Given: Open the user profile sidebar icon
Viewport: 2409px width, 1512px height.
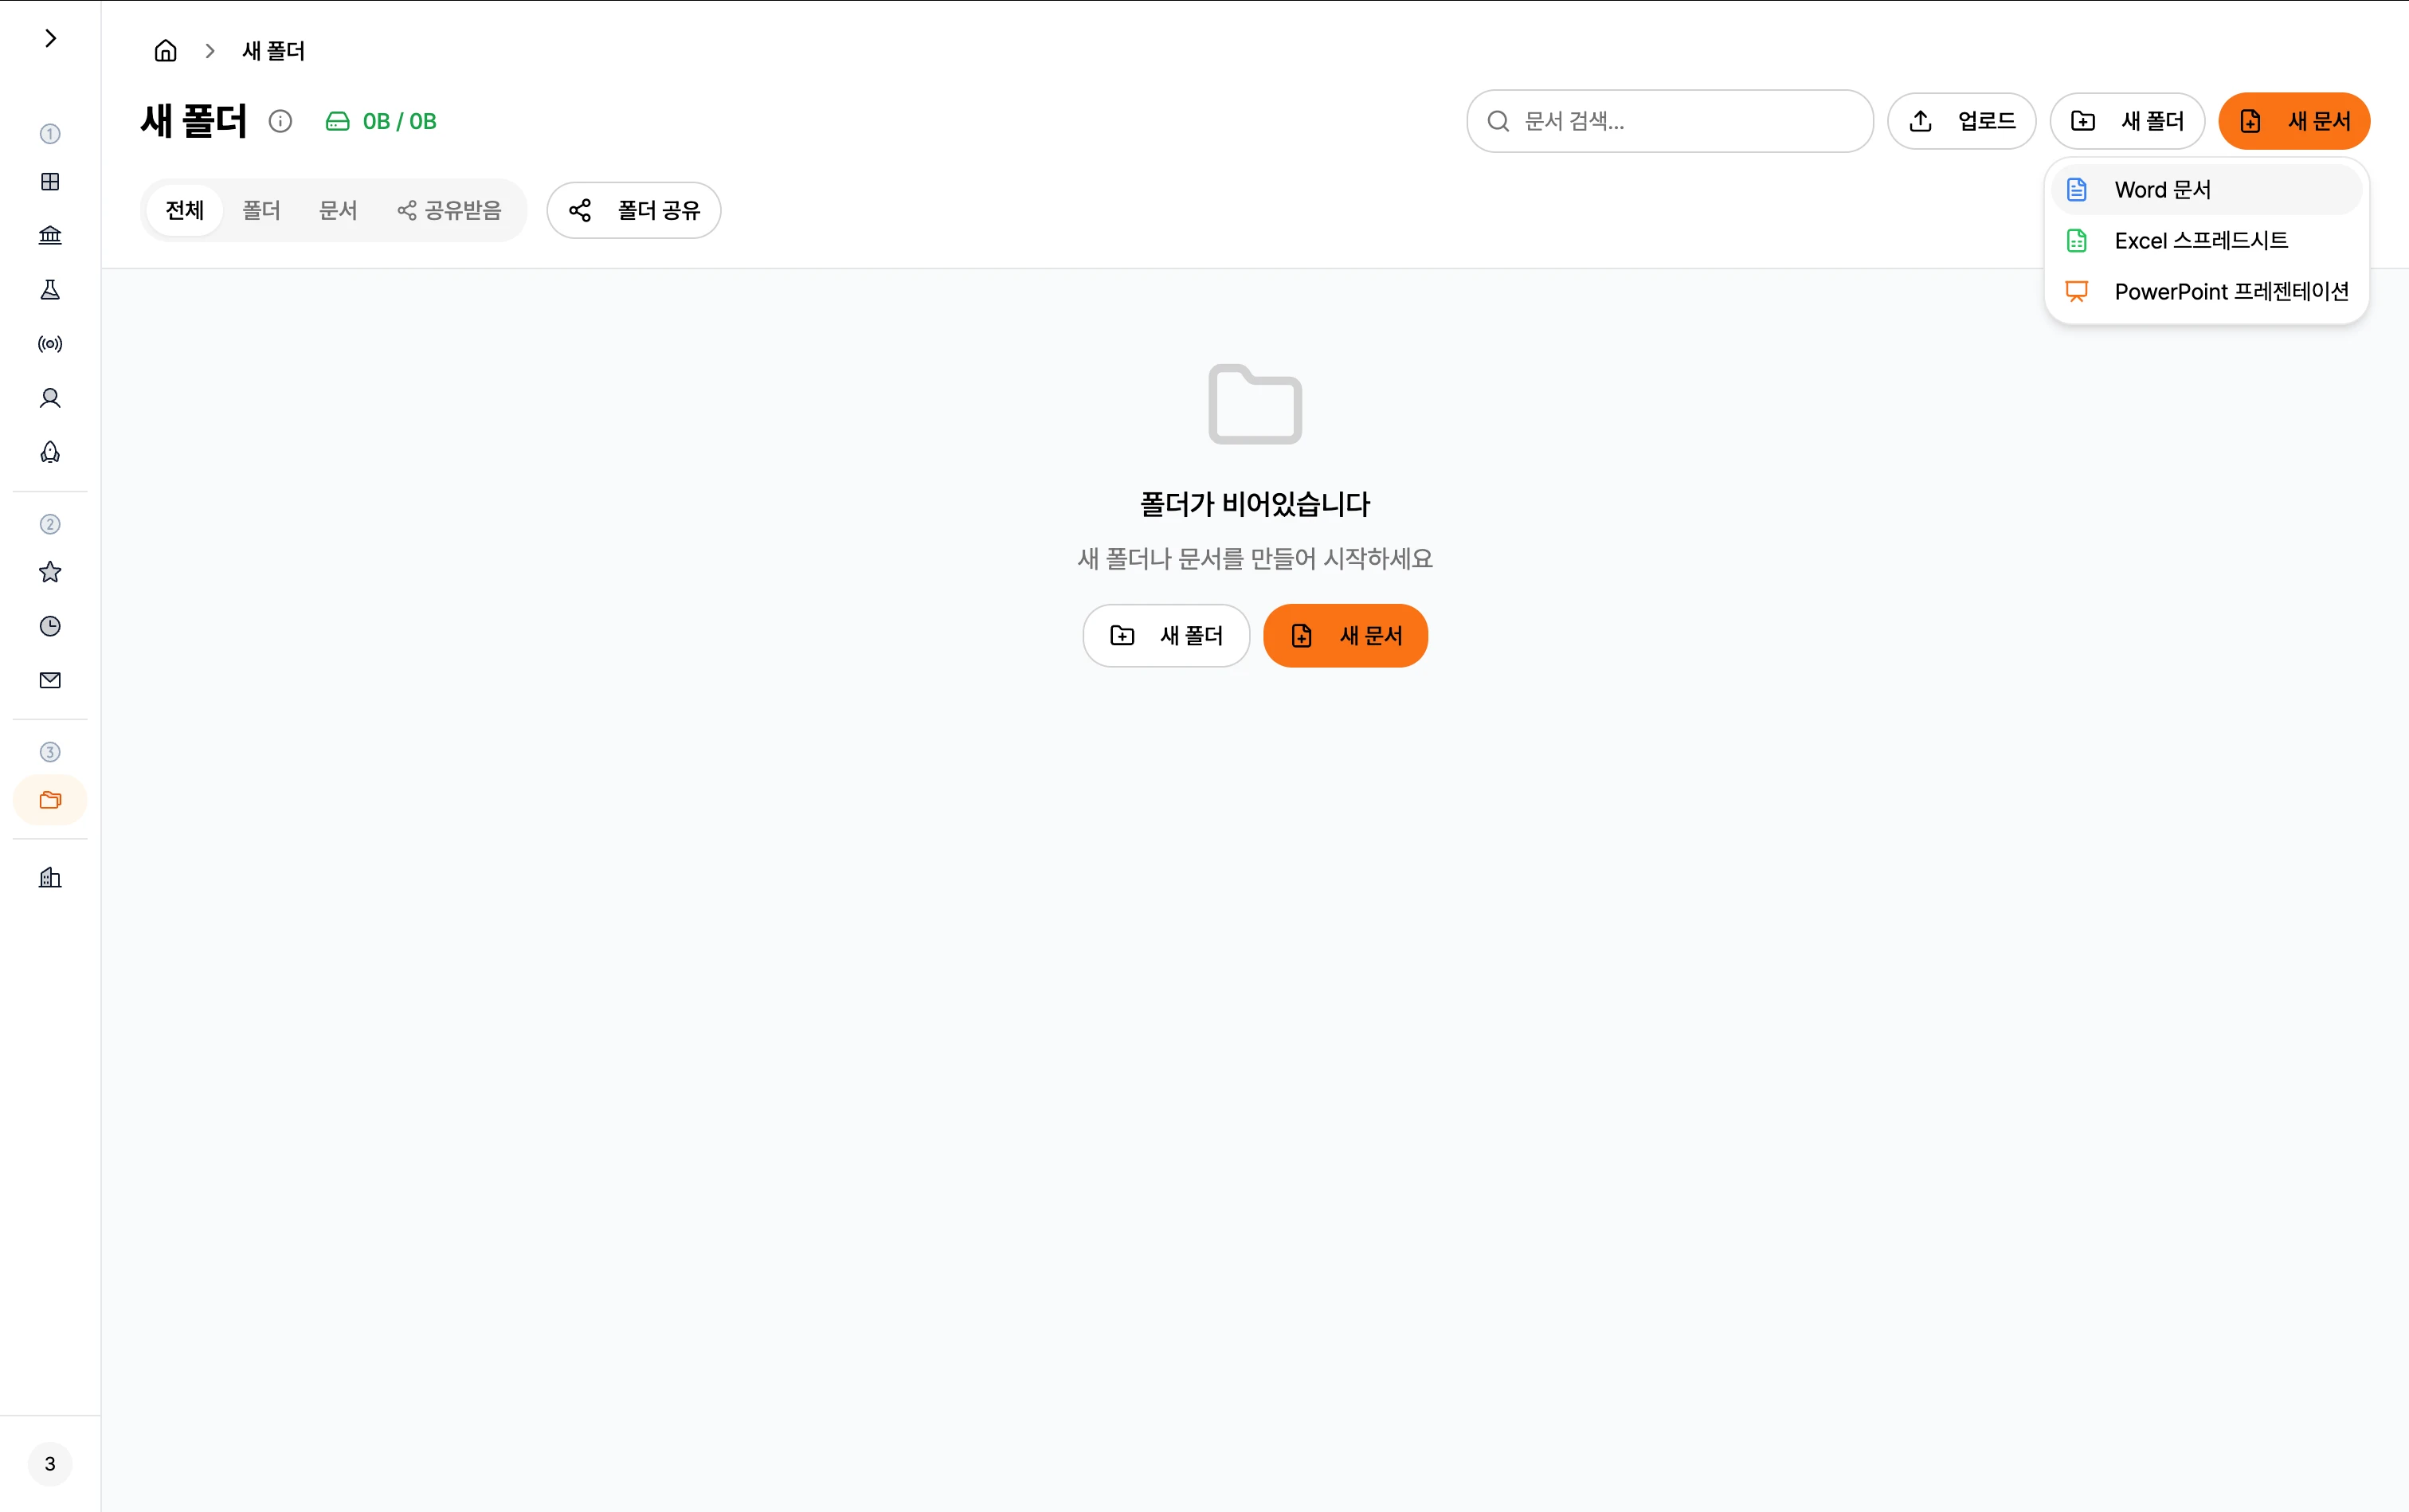Looking at the screenshot, I should [50, 398].
